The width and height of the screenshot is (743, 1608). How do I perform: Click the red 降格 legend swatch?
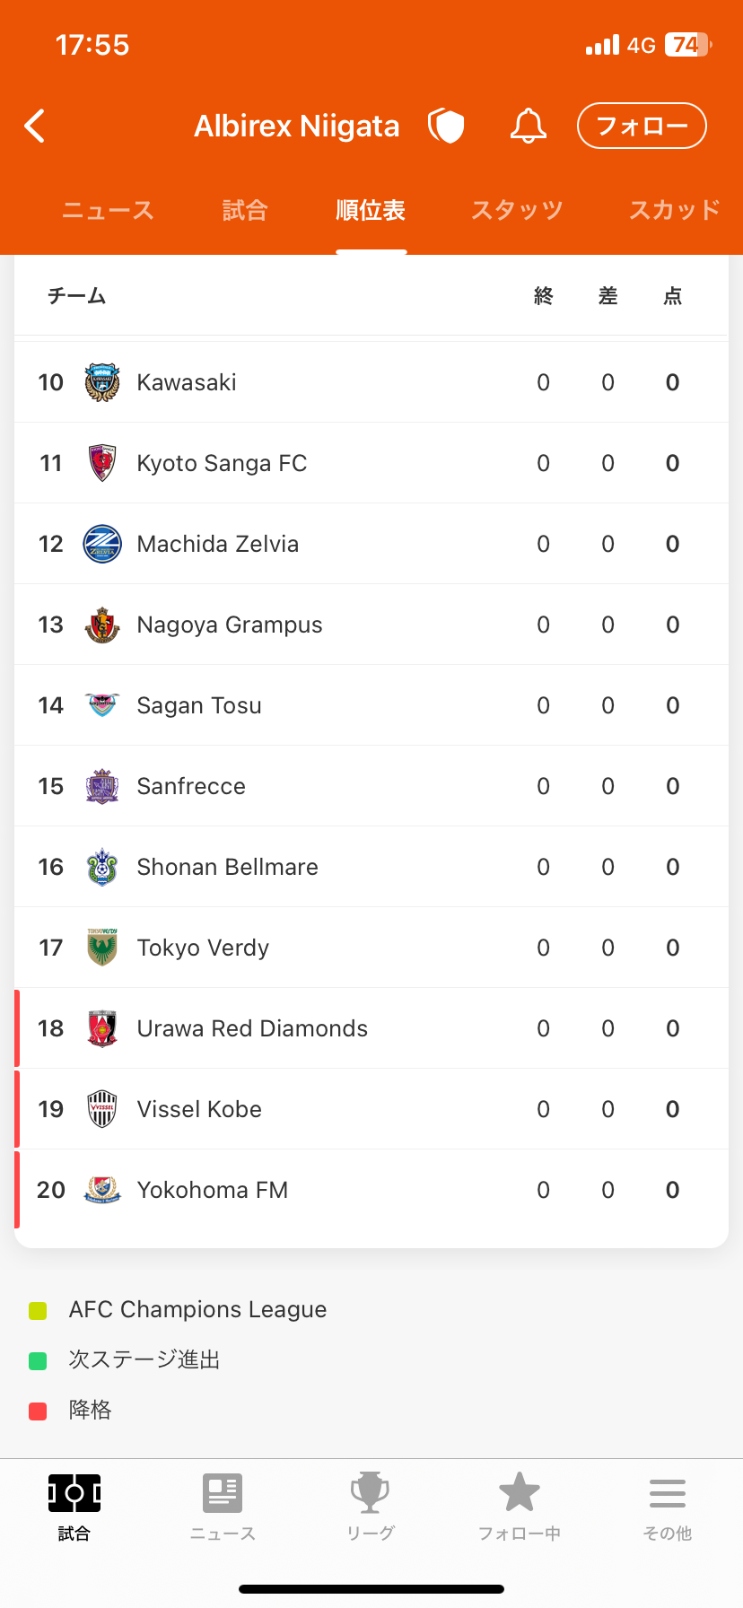pyautogui.click(x=38, y=1411)
